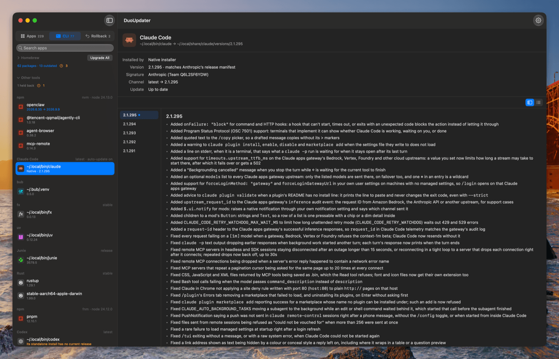The image size is (559, 359).
Task: Click the Upgrade All button
Action: [100, 58]
